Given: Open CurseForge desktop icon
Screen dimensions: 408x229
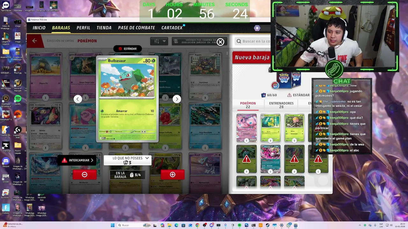Looking at the screenshot, I should point(6,147).
